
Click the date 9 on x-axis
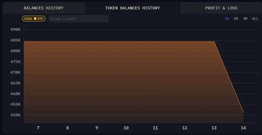(97, 128)
